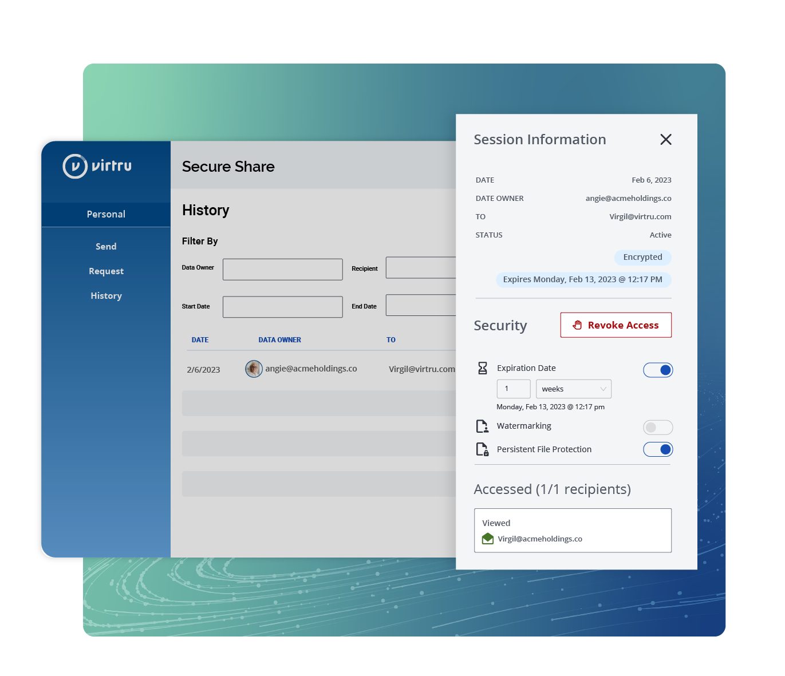Click the Start Date filter field
The image size is (785, 676).
[282, 307]
